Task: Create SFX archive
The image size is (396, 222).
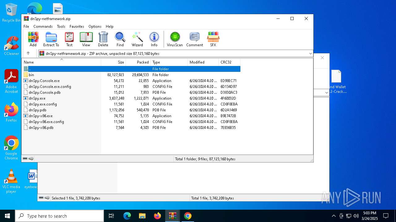Action: click(213, 39)
